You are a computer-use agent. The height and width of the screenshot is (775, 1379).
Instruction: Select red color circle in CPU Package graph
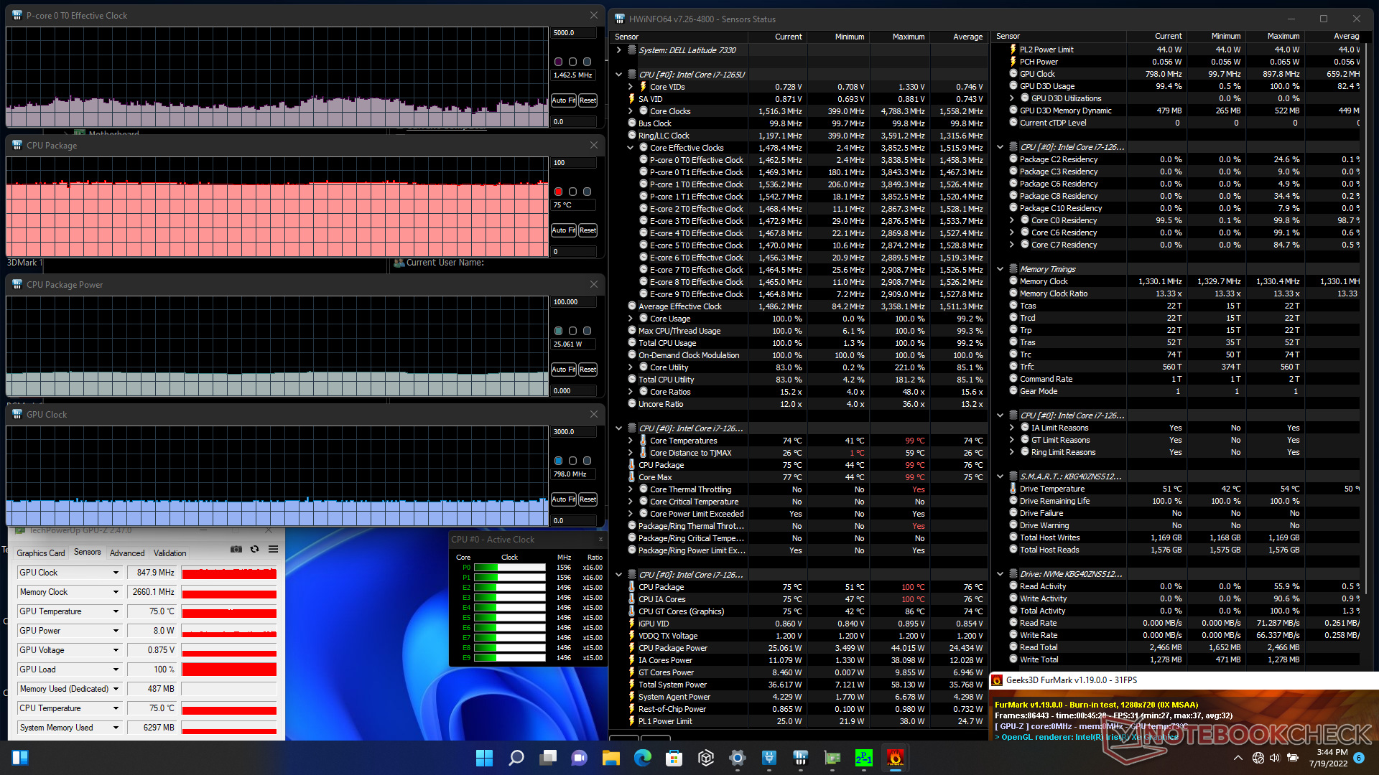click(x=558, y=192)
